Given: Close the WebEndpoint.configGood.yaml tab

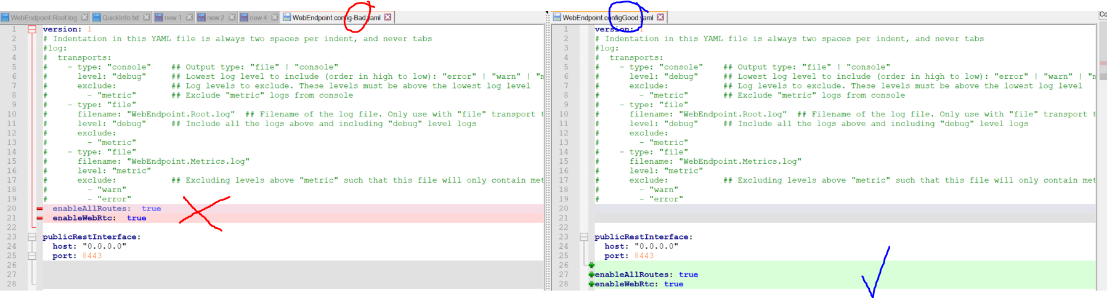Looking at the screenshot, I should 660,17.
